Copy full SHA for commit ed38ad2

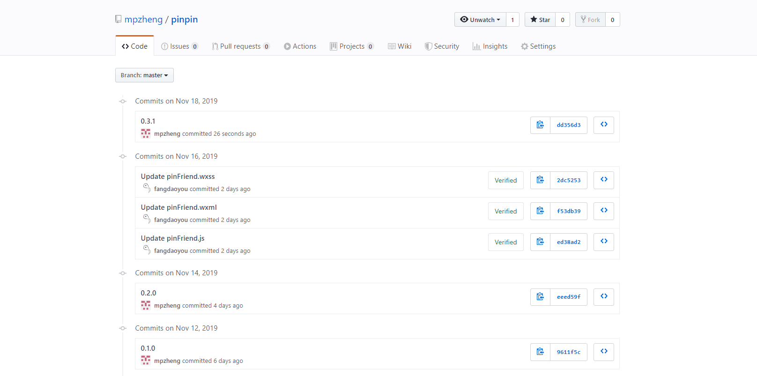point(540,242)
